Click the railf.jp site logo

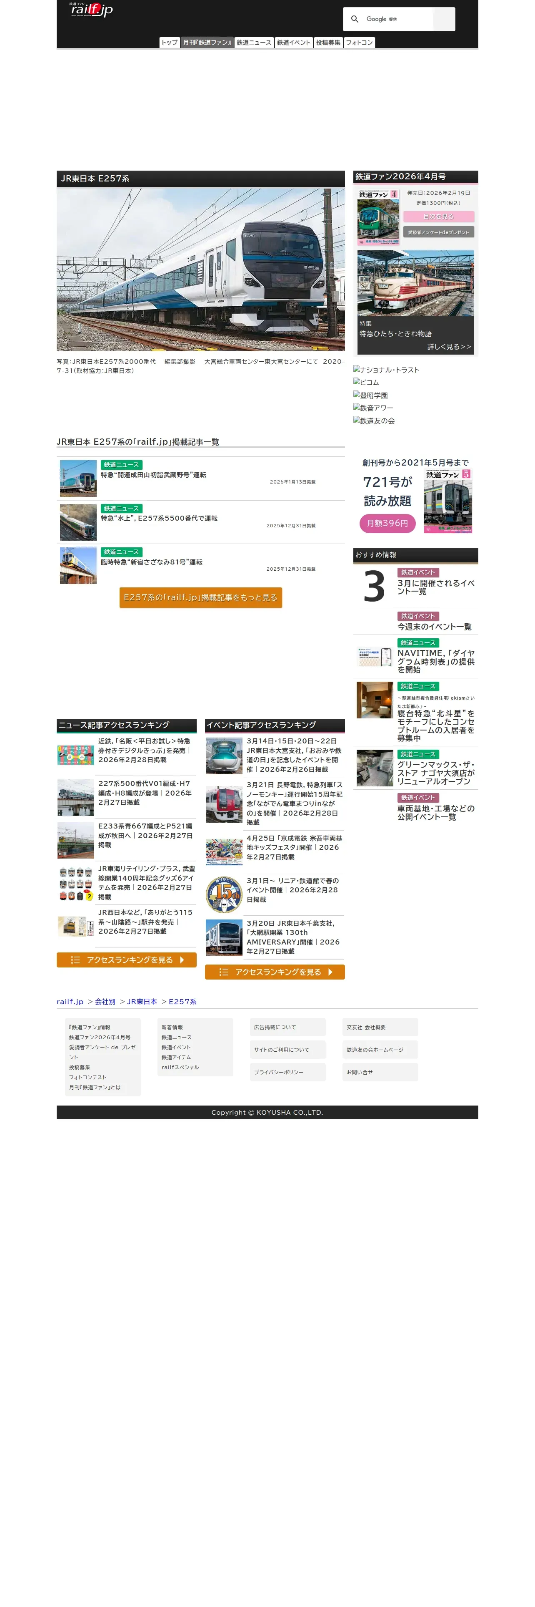point(91,9)
